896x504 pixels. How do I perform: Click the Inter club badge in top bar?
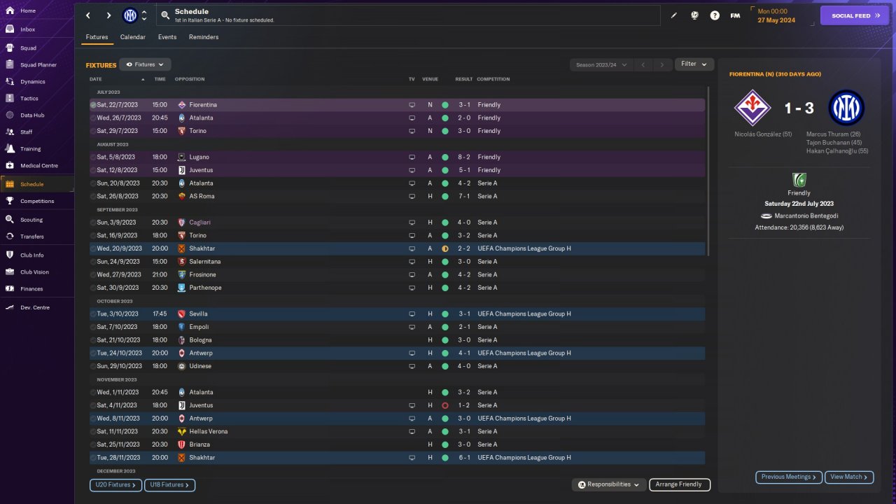[x=130, y=15]
